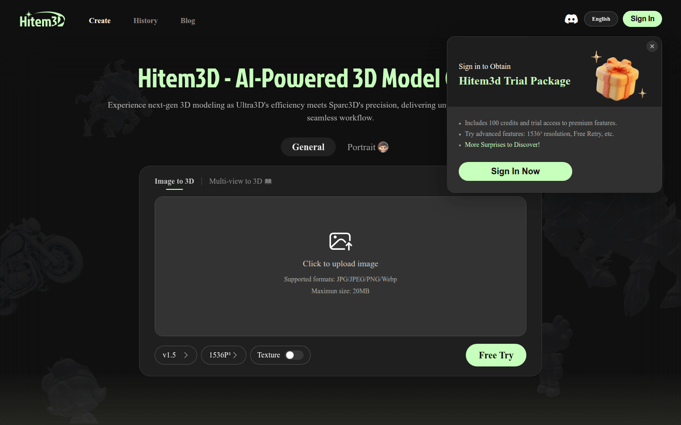Click the gift box trial package icon
The image size is (681, 425).
(617, 78)
